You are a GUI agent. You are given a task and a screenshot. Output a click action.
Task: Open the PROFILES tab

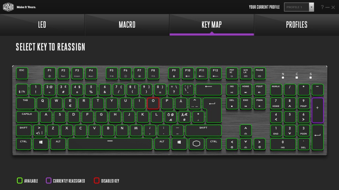coord(297,25)
